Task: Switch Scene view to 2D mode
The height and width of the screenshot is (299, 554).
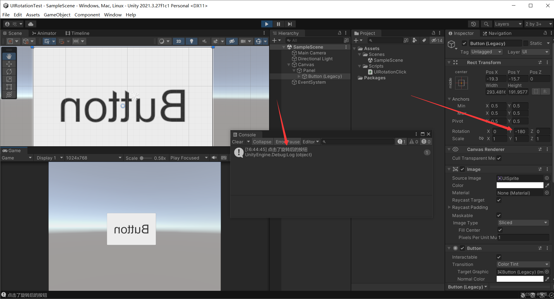Action: 179,41
